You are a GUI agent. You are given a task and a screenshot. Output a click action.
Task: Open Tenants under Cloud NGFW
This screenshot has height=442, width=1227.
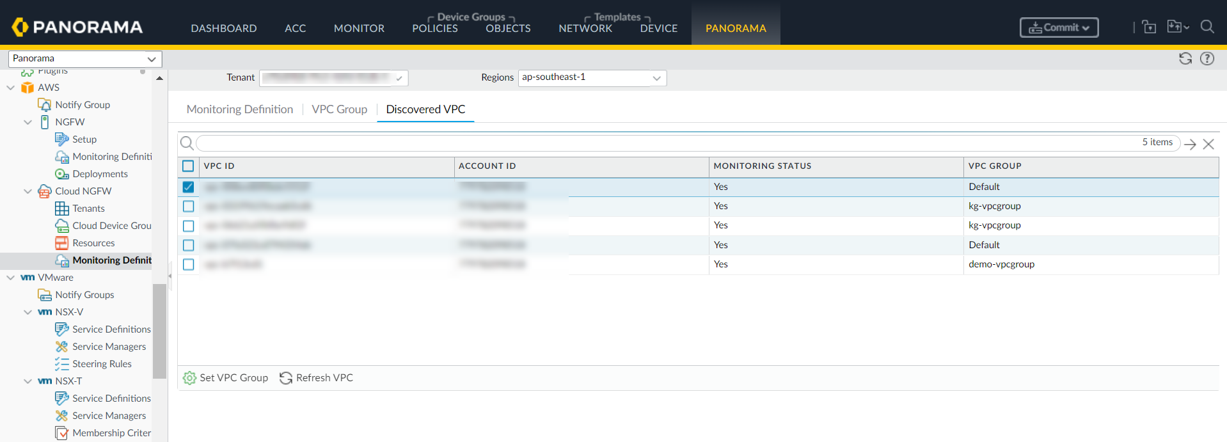pyautogui.click(x=88, y=209)
